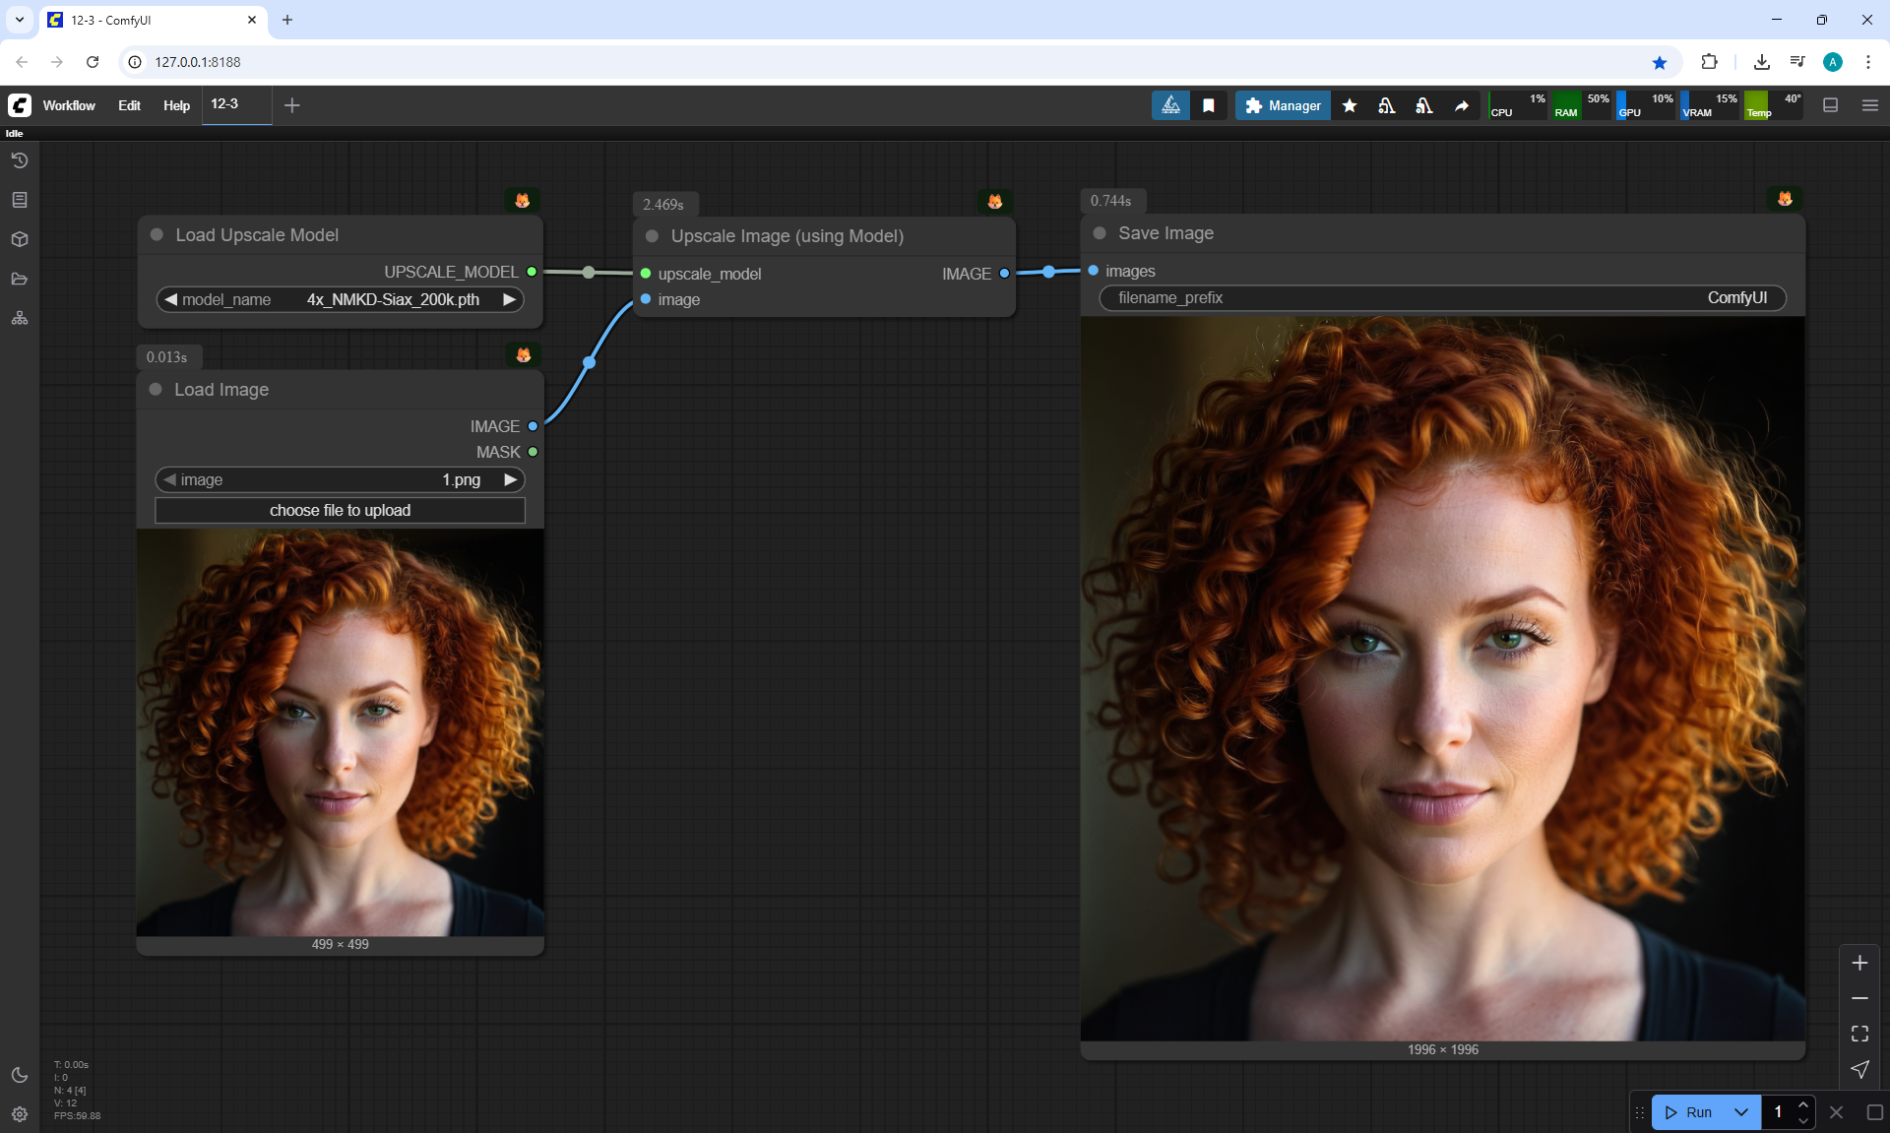This screenshot has height=1133, width=1890.
Task: Select next model_name with right arrow
Action: click(509, 299)
